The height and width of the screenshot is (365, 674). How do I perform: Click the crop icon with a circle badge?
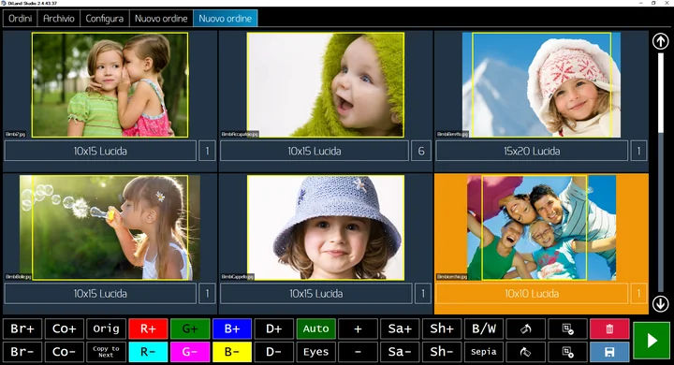tap(567, 352)
